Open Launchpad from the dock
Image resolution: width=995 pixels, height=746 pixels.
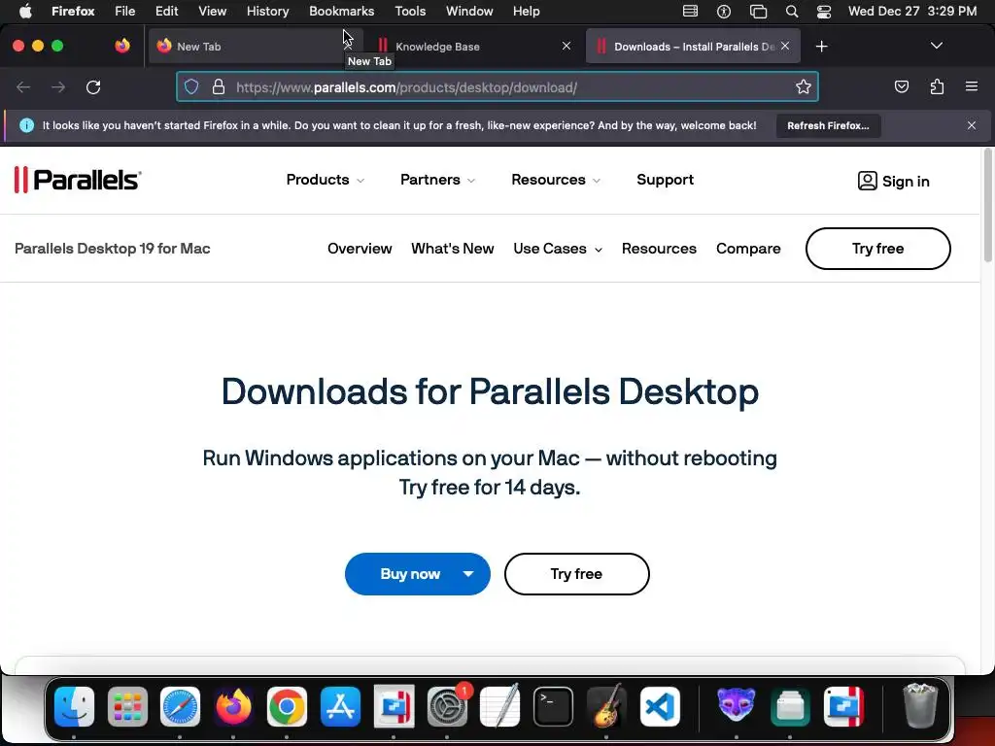[x=127, y=706]
